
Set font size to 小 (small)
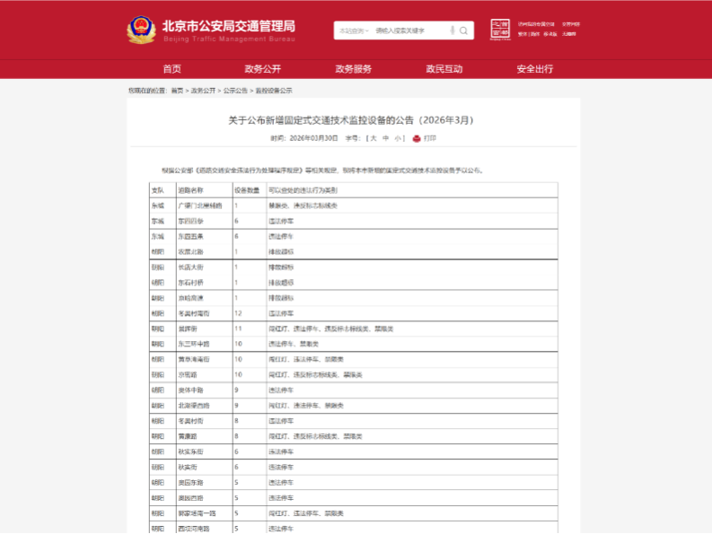397,138
